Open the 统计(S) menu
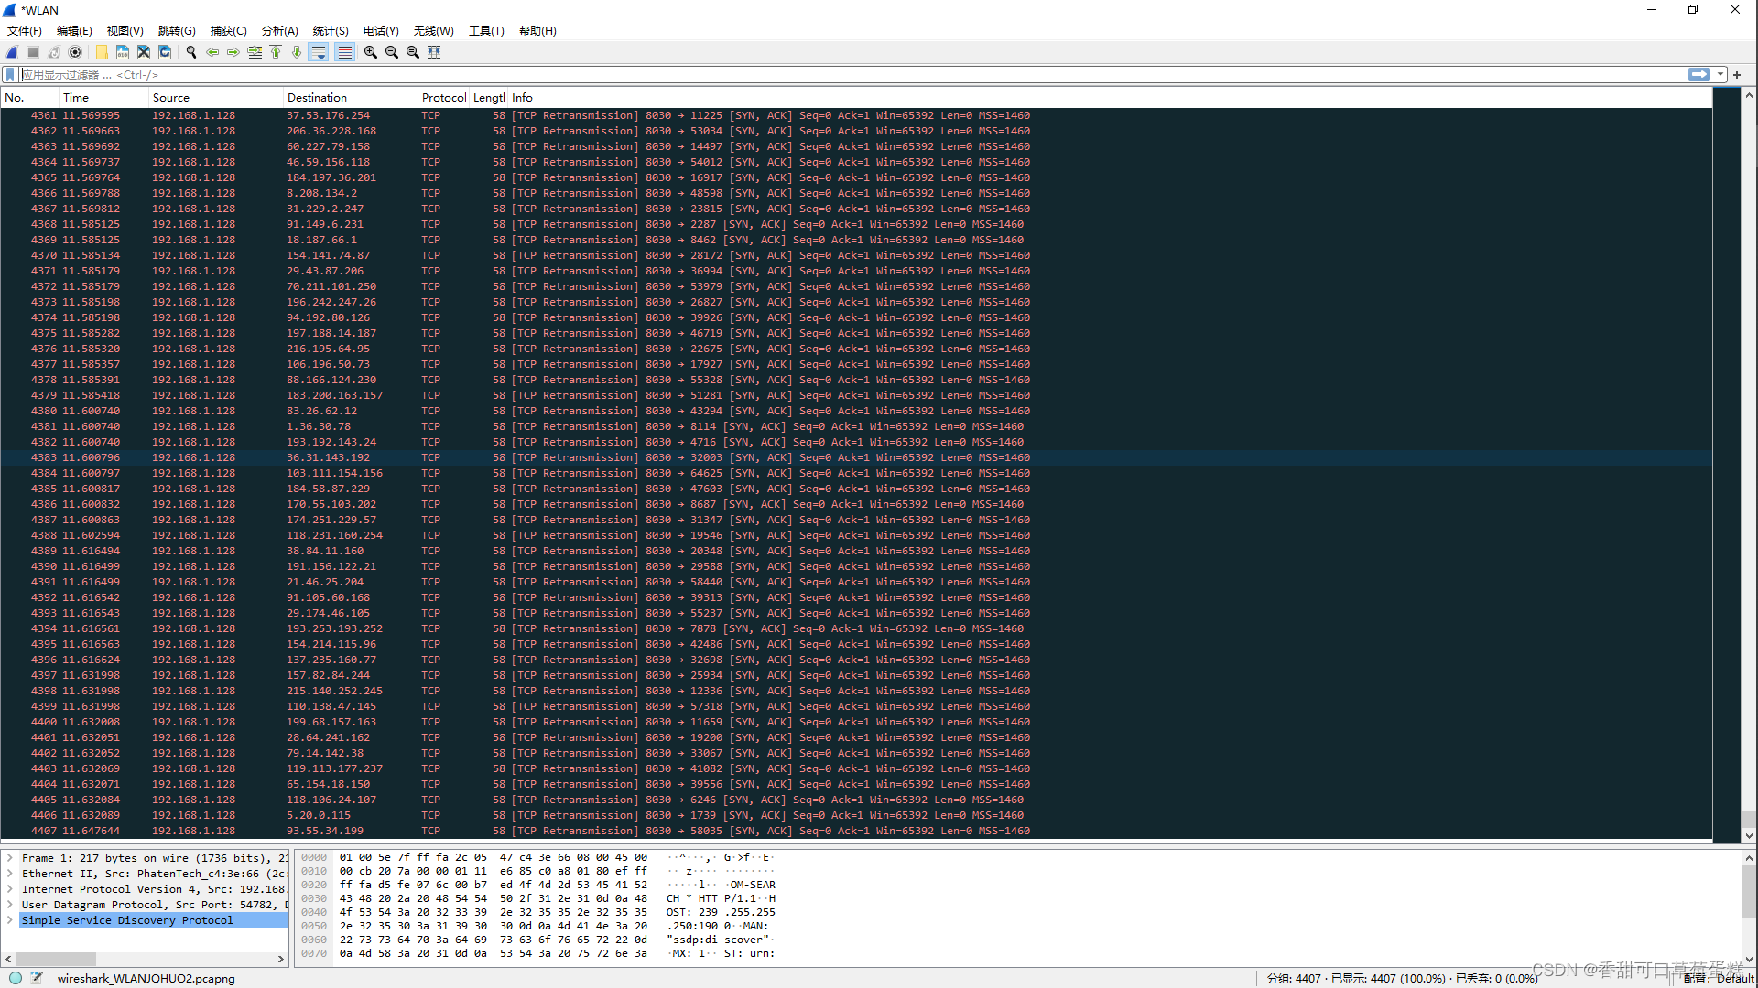Image resolution: width=1758 pixels, height=988 pixels. tap(330, 30)
